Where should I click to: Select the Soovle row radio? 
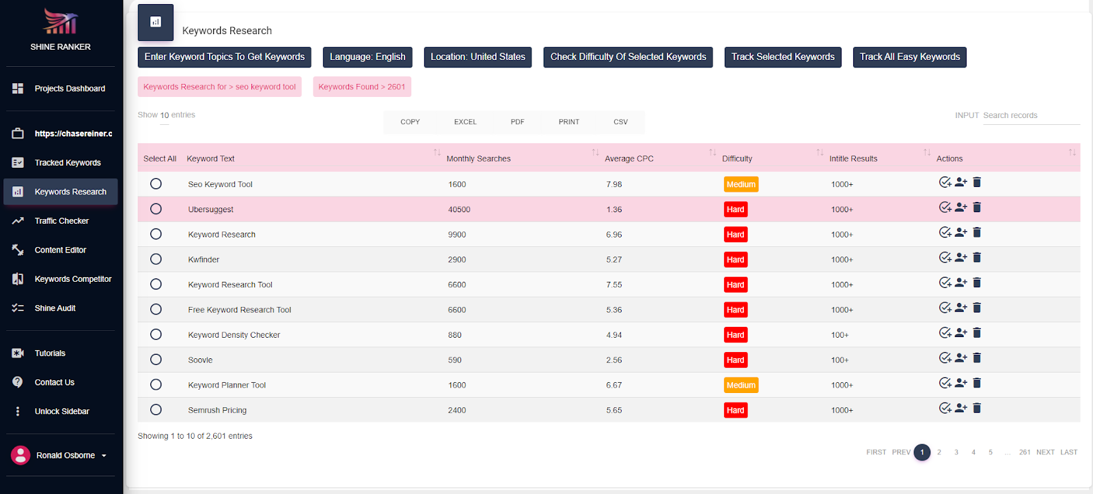tap(156, 360)
